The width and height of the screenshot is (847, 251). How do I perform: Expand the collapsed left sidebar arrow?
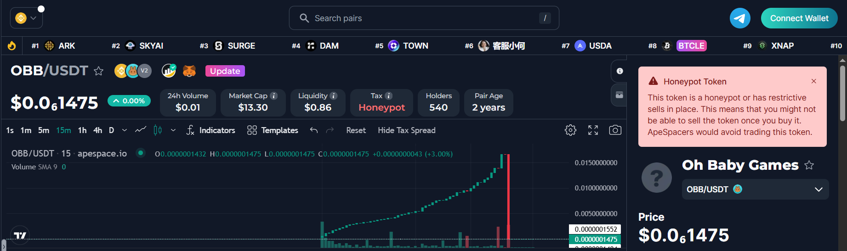(4, 245)
